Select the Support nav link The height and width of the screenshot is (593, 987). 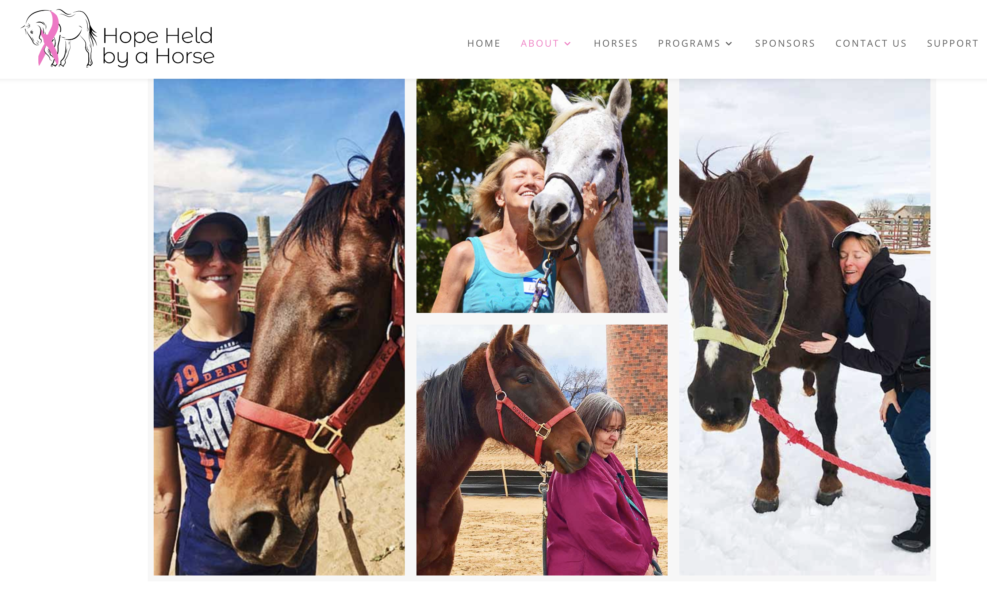point(953,43)
